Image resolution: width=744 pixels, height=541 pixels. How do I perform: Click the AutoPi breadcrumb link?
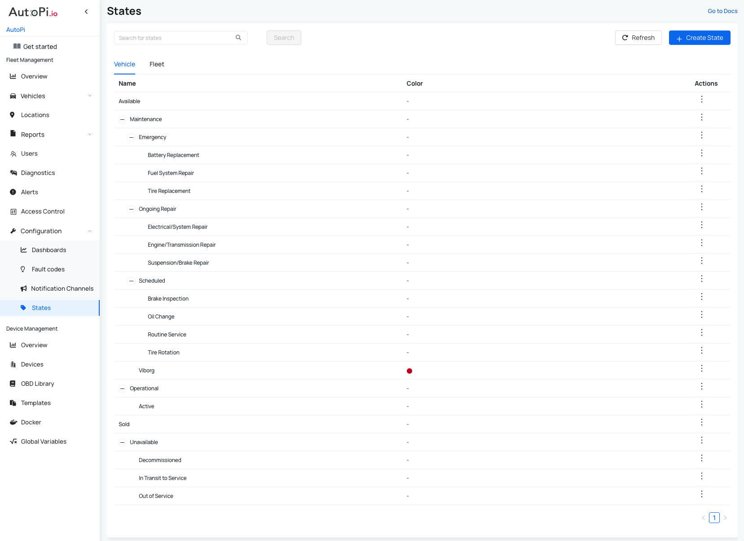pos(16,30)
